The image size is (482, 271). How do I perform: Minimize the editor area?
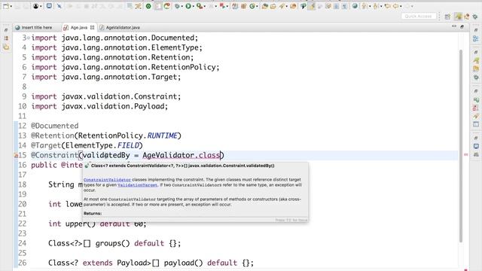(x=453, y=27)
